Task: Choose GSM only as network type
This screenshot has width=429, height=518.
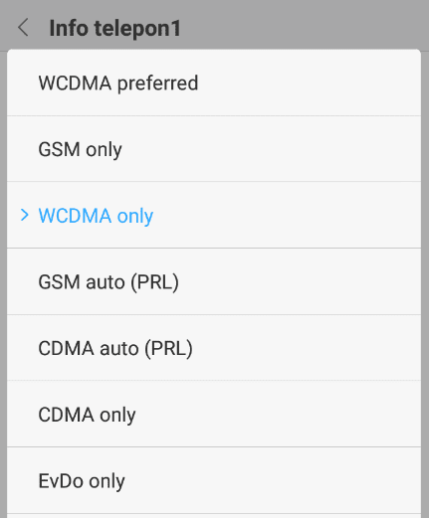Action: point(214,149)
